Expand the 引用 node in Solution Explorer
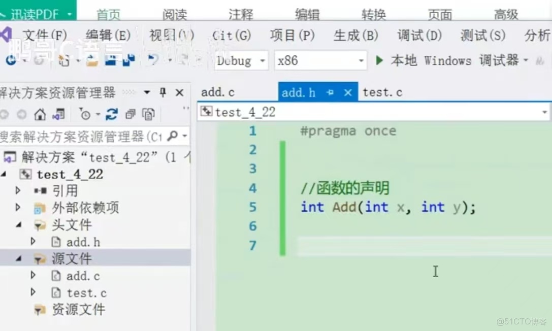552x331 pixels. [18, 190]
